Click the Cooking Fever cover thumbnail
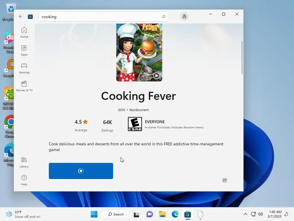294x221 pixels. [139, 52]
